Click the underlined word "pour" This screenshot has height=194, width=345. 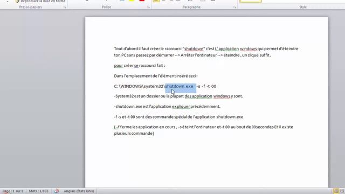[119, 66]
